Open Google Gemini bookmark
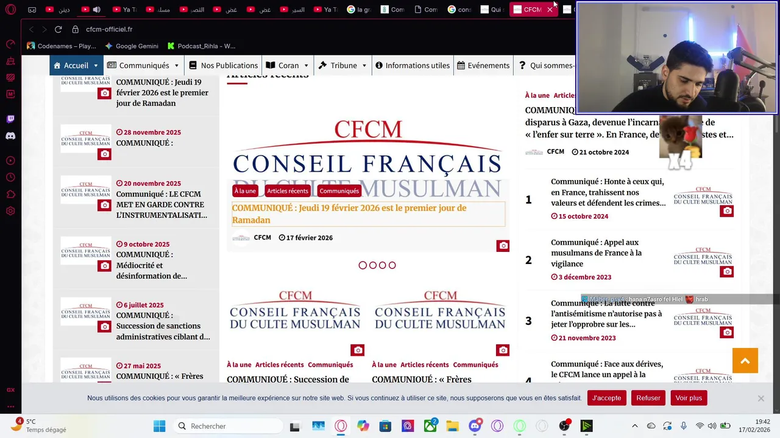 [132, 46]
